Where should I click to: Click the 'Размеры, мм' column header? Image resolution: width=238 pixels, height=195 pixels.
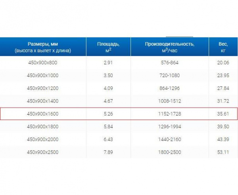pyautogui.click(x=43, y=47)
